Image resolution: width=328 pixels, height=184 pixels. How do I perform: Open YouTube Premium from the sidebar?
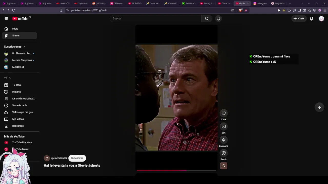(x=19, y=142)
